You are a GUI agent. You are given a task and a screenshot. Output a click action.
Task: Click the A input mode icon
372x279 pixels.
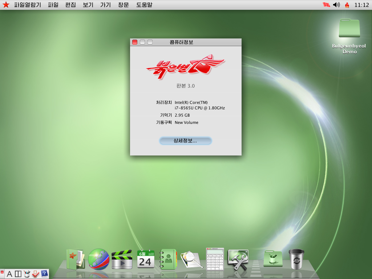point(9,274)
